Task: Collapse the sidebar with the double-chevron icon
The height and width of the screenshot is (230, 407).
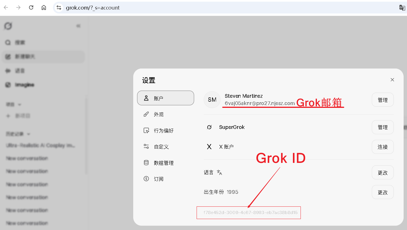Action: click(78, 26)
